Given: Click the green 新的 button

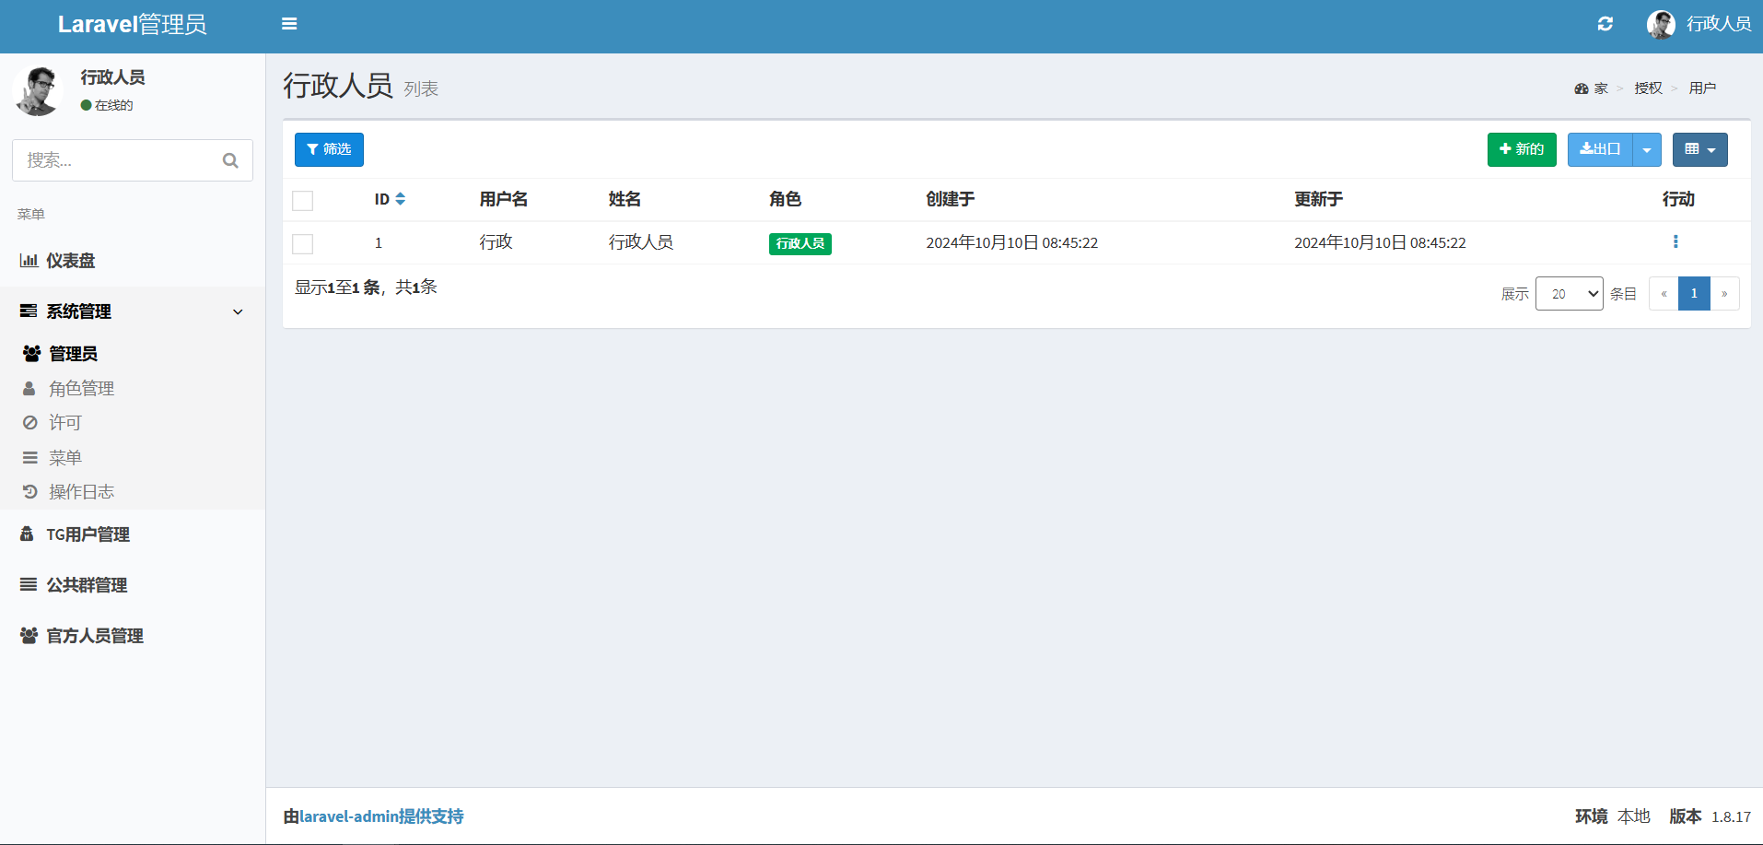Looking at the screenshot, I should point(1521,150).
